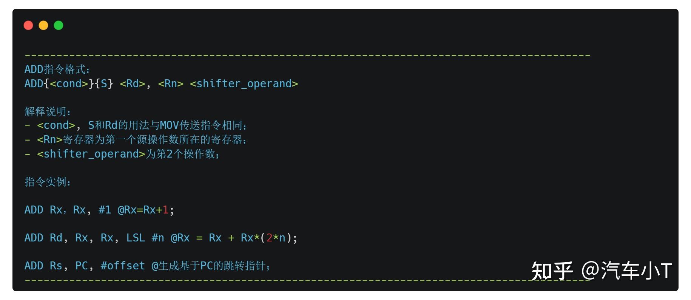Viewport: 691px width, 300px height.
Task: Click the <Rn>寄存器 explanation bullet
Action: pos(136,139)
